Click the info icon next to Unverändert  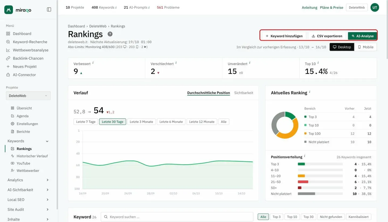(250, 63)
